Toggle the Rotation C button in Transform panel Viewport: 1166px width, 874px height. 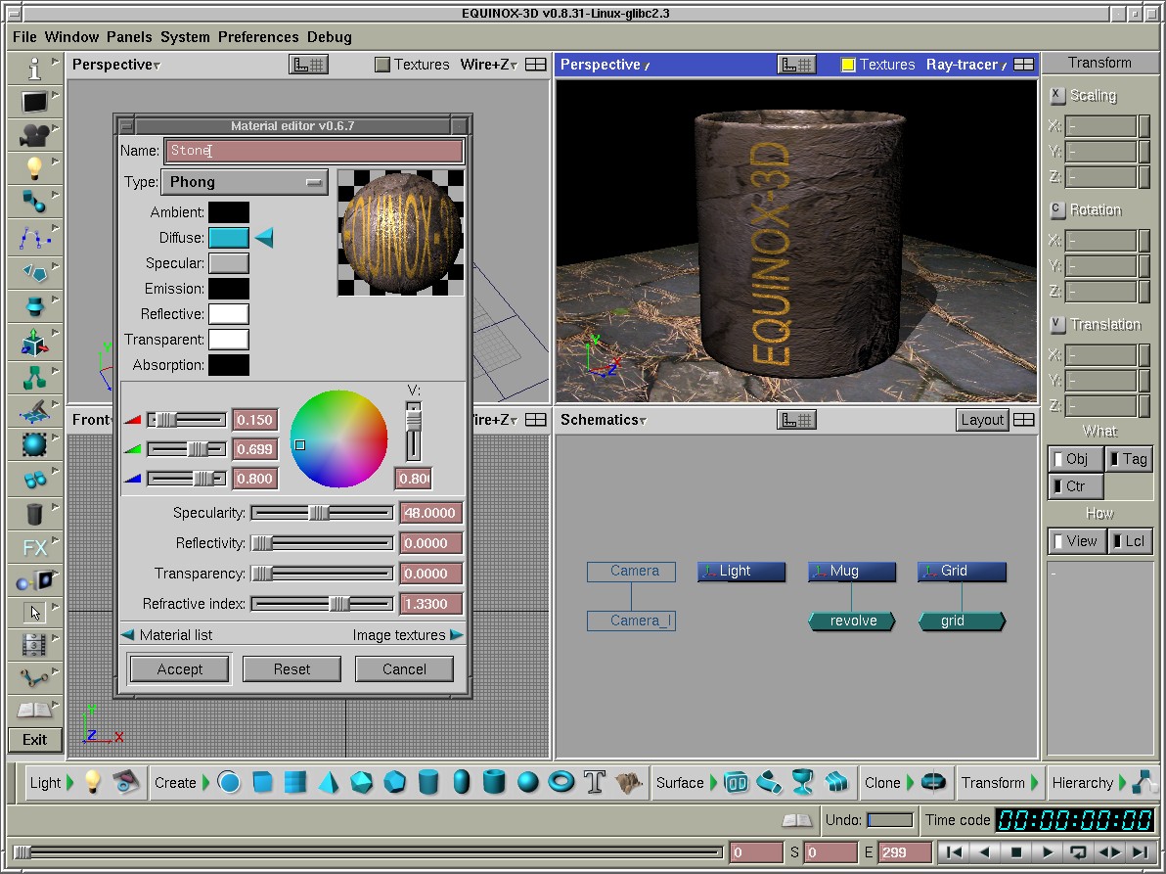coord(1056,209)
